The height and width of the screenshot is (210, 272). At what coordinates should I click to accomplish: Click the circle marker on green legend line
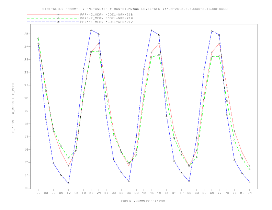pyautogui.click(x=58, y=18)
